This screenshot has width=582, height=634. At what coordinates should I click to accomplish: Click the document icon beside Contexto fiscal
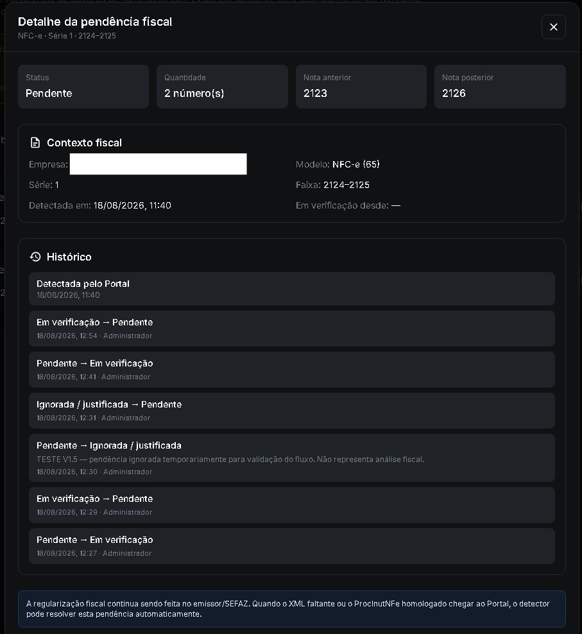click(35, 142)
